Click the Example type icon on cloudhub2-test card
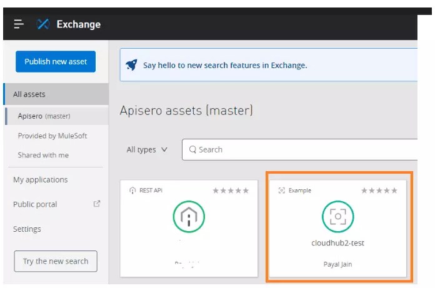Image resolution: width=435 pixels, height=288 pixels. (282, 191)
